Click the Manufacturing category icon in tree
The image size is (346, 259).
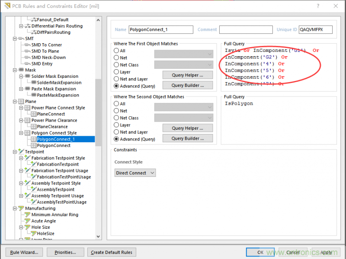coord(21,208)
